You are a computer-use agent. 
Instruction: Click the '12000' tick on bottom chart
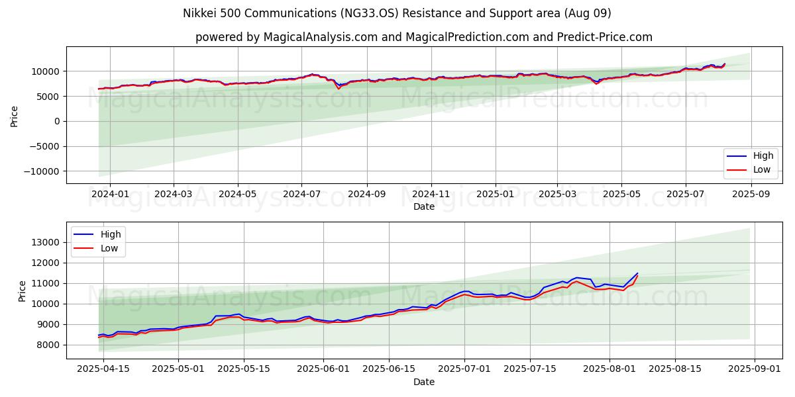[47, 263]
